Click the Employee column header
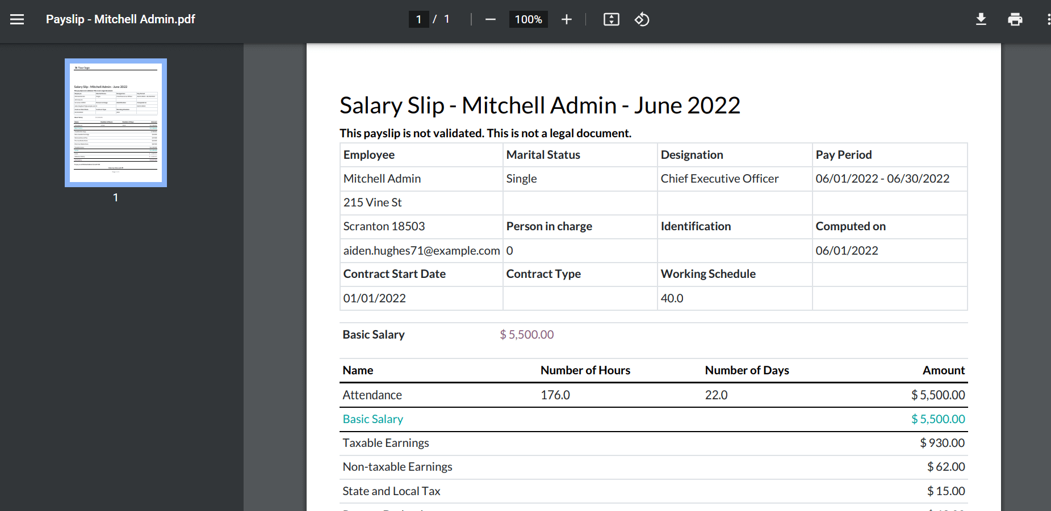This screenshot has height=511, width=1051. pyautogui.click(x=369, y=155)
